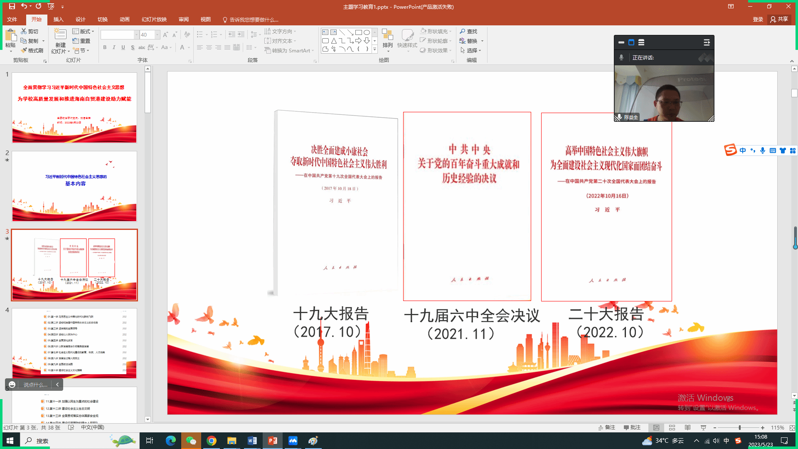
Task: Click Login (登录) link
Action: (x=758, y=20)
